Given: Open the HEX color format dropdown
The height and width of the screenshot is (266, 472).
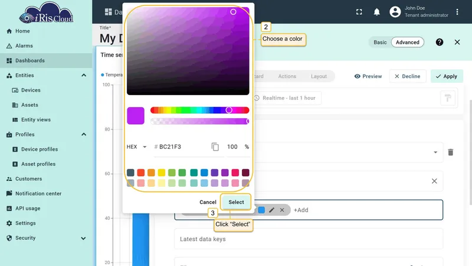Looking at the screenshot, I should [x=136, y=147].
